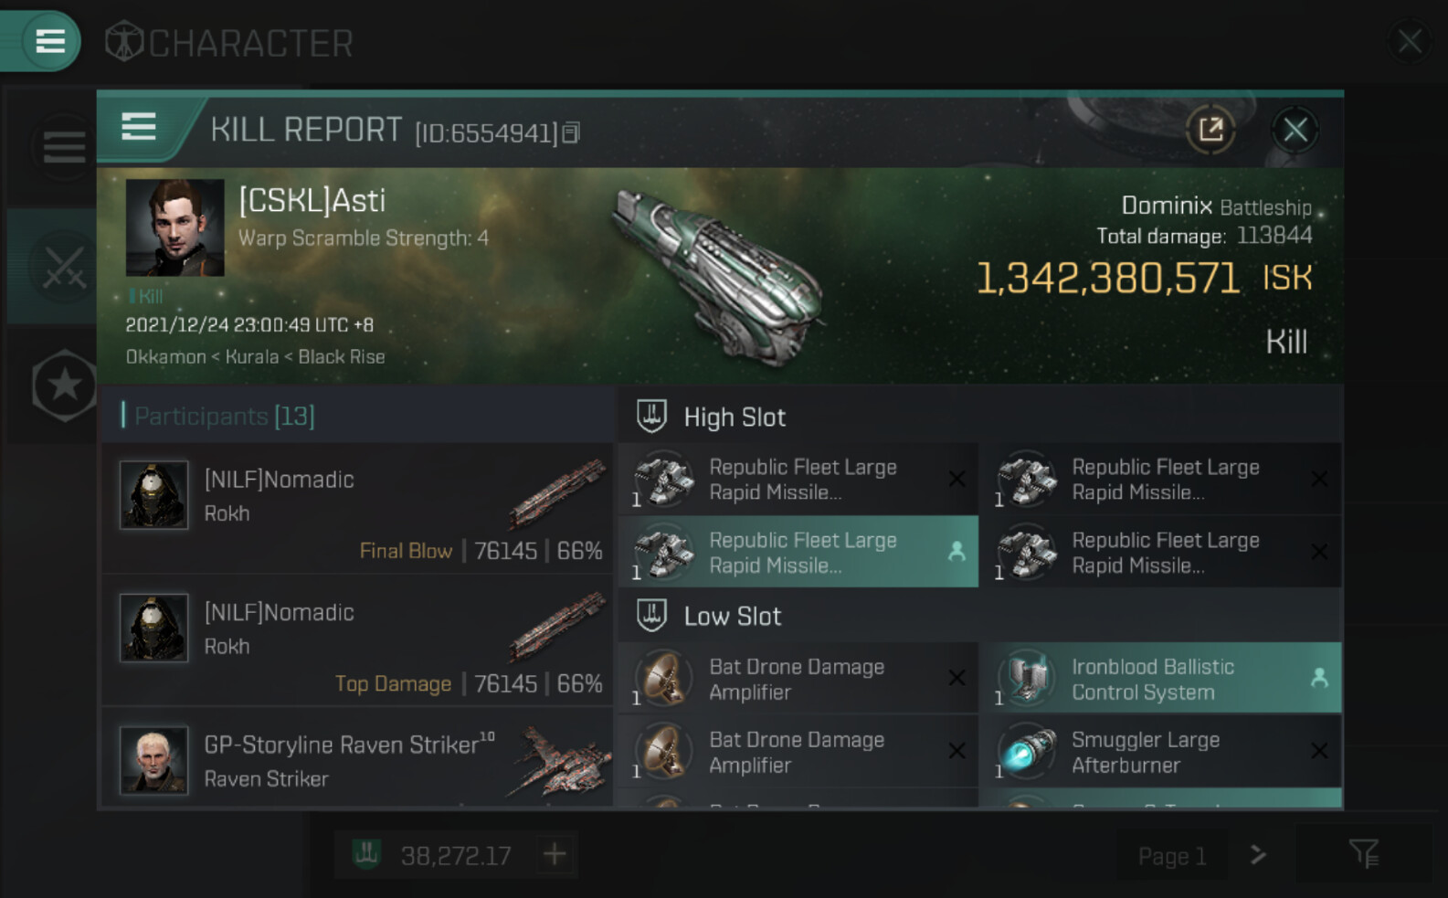
Task: Add ISK with the plus button
Action: click(x=555, y=855)
